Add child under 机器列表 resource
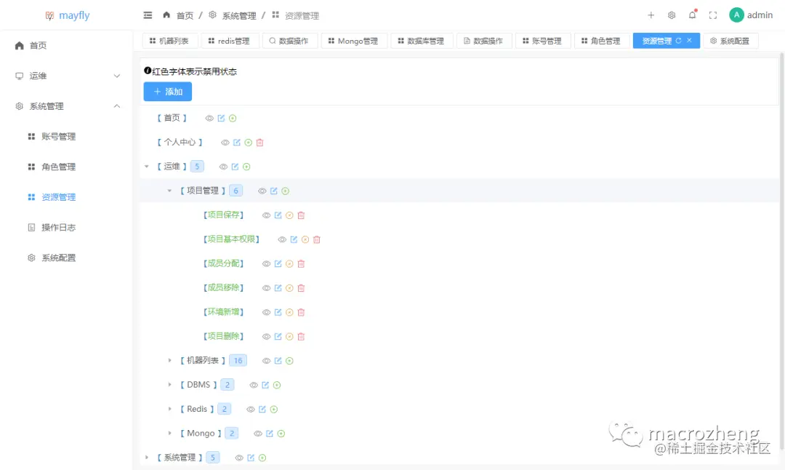This screenshot has height=470, width=785. pyautogui.click(x=289, y=361)
